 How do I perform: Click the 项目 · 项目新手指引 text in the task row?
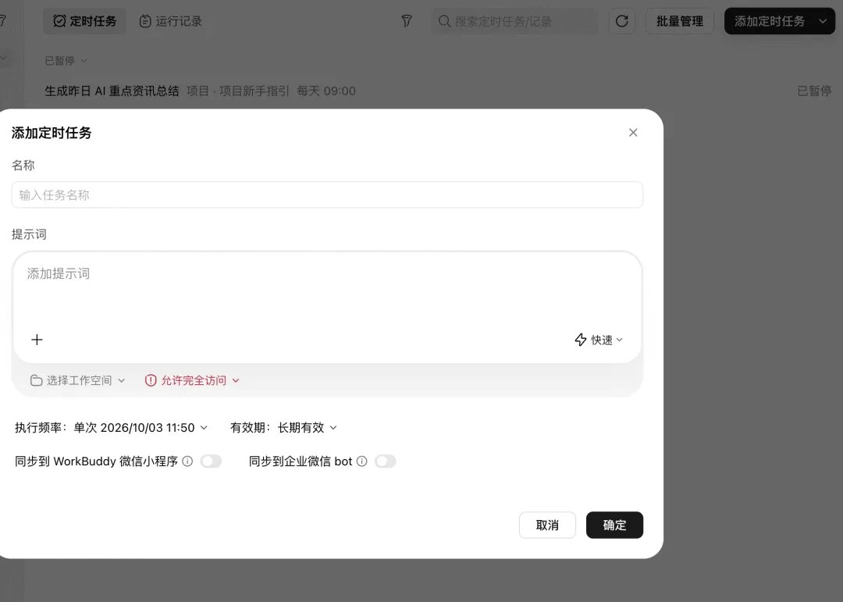pyautogui.click(x=237, y=91)
